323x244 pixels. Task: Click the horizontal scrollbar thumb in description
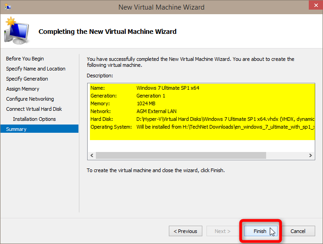pos(181,155)
